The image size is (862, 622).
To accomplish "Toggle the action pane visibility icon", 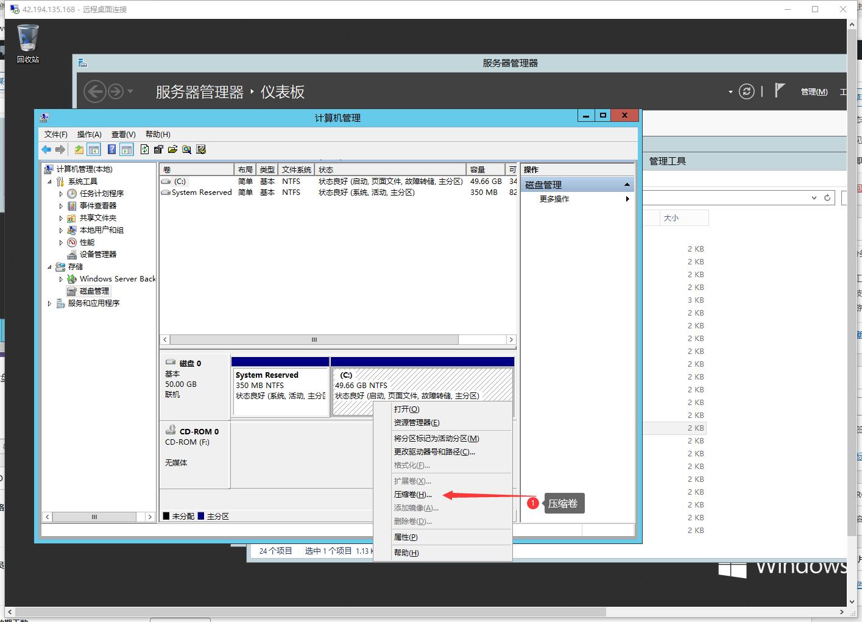I will coord(126,149).
